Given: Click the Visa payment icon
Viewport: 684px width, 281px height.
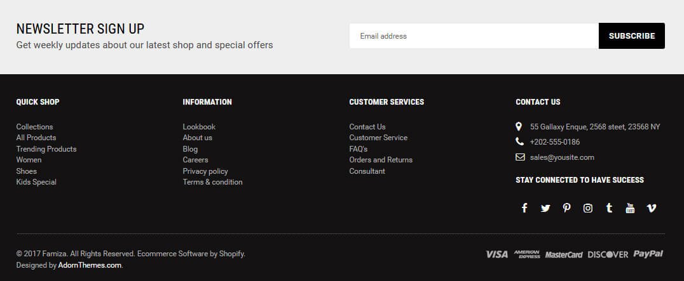Looking at the screenshot, I should click(x=496, y=254).
